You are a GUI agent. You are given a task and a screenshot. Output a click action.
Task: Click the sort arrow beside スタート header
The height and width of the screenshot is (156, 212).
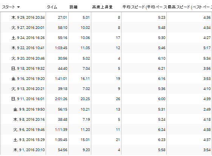[x=18, y=7]
